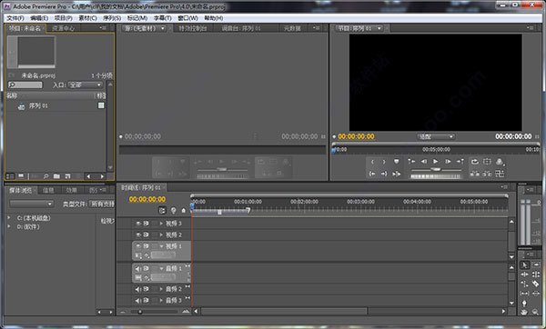Expand track 视频 2

click(161, 235)
